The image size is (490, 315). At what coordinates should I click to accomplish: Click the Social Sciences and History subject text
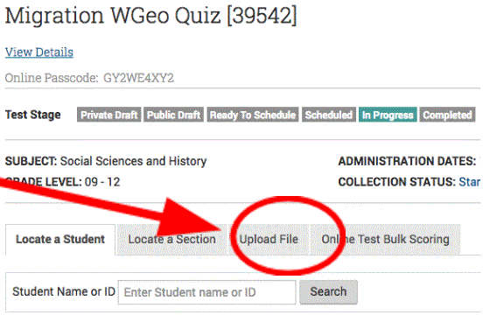[133, 161]
